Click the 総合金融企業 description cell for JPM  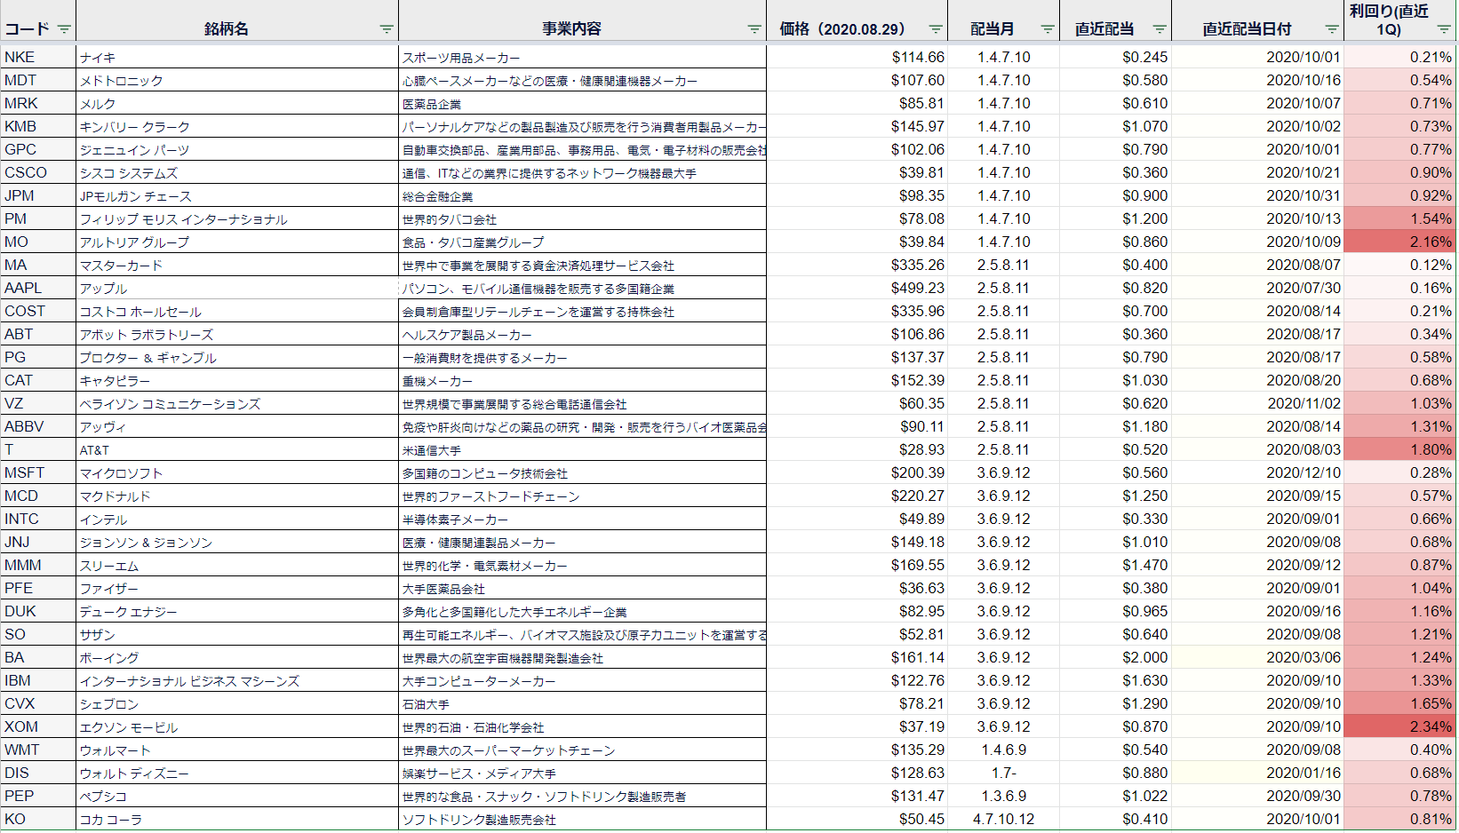point(438,196)
